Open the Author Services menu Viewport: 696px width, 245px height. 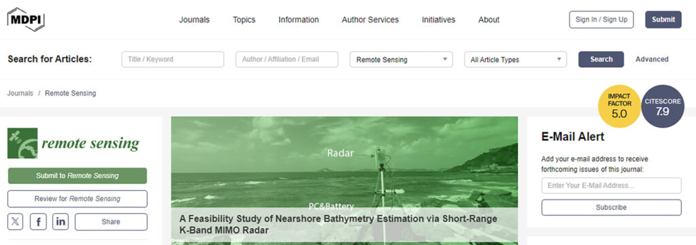click(x=370, y=20)
